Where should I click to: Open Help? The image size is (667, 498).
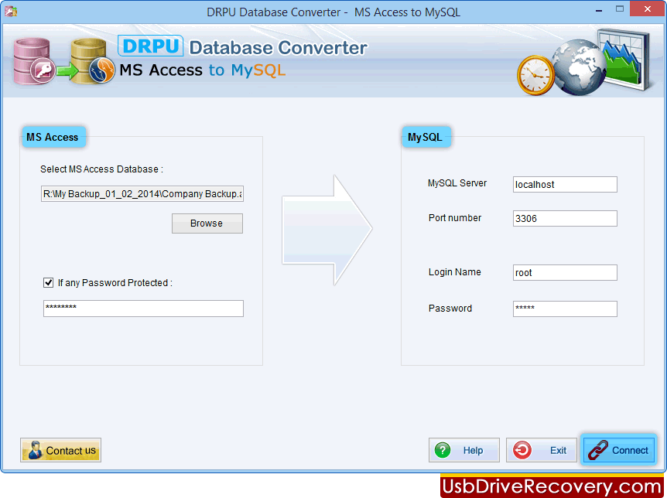pos(464,450)
